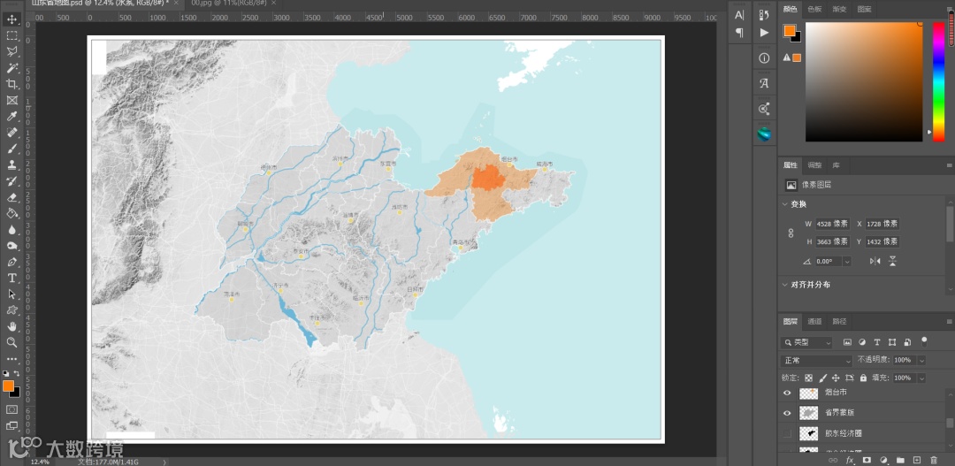The image size is (955, 466).
Task: Click the flip horizontal button in Properties
Action: click(875, 261)
